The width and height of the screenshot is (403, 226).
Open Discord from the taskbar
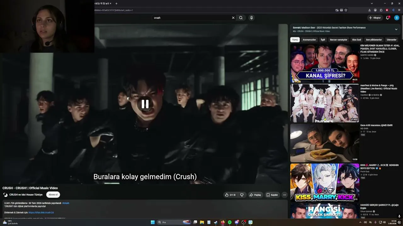[237, 222]
